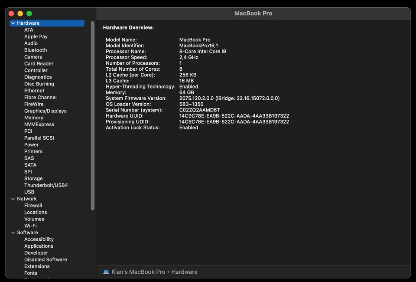This screenshot has width=416, height=282.
Task: Open the Audio hardware entry
Action: pos(31,43)
